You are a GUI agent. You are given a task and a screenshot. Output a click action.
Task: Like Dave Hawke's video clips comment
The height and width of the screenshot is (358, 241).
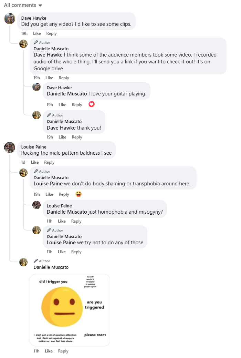coord(37,33)
